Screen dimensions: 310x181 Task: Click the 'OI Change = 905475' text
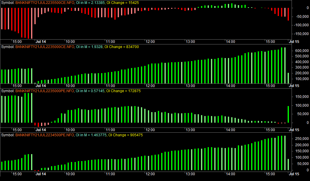tap(126, 135)
